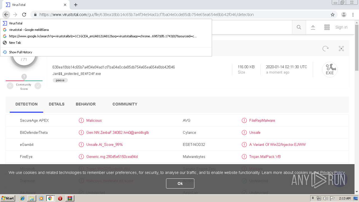Click SecureAge APEX Malicious result
The width and height of the screenshot is (359, 202).
94,120
